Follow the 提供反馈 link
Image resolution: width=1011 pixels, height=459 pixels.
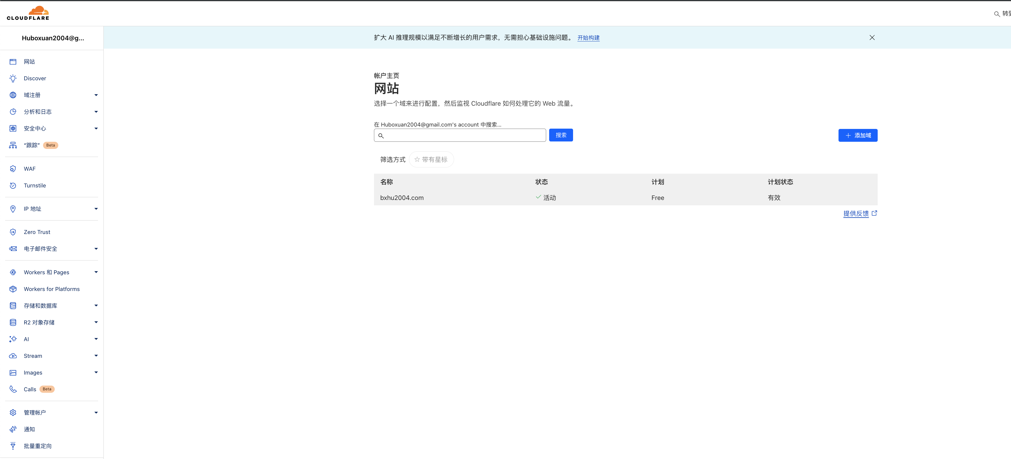(856, 213)
